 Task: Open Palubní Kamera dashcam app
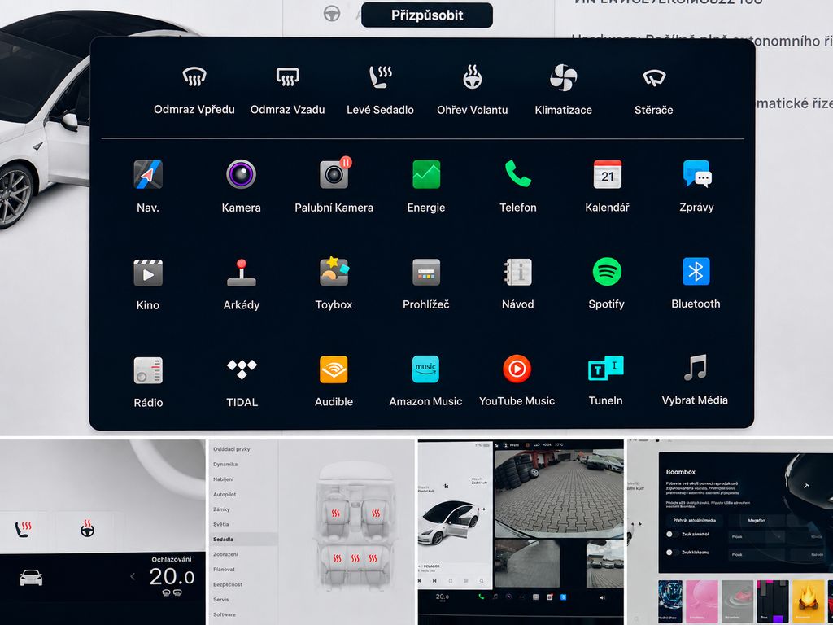(334, 186)
